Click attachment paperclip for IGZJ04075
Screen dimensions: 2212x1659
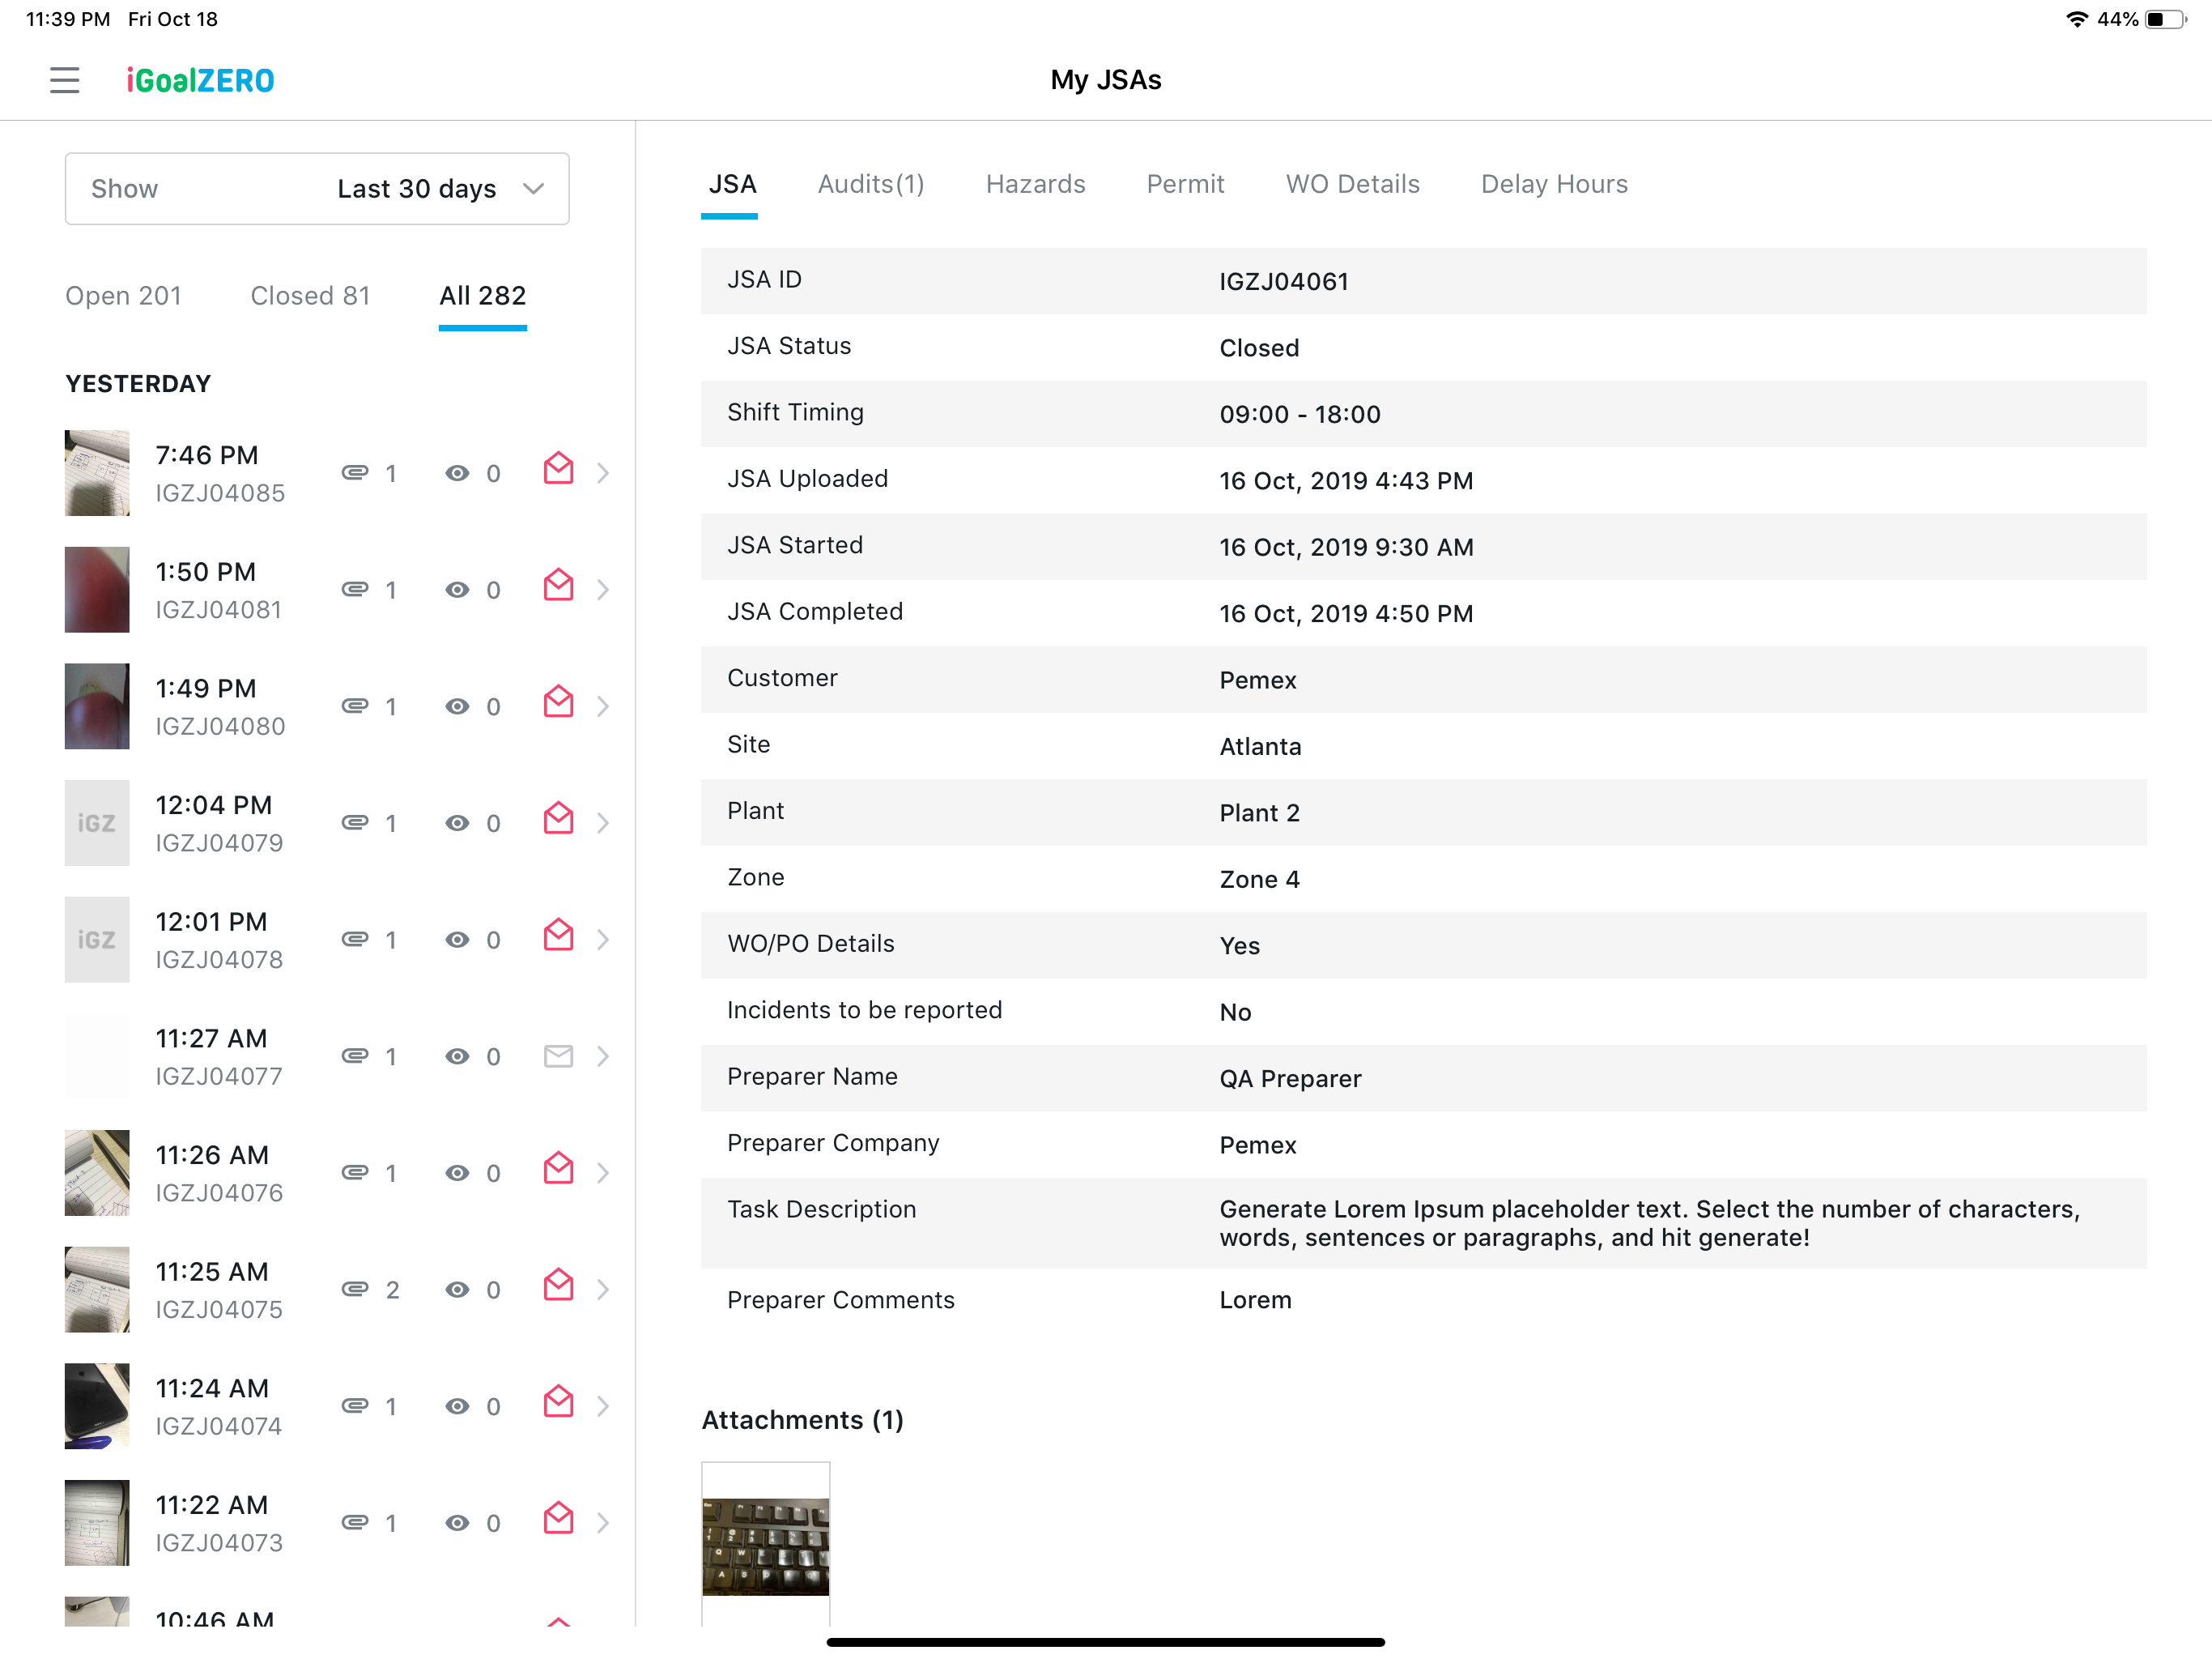pos(355,1289)
